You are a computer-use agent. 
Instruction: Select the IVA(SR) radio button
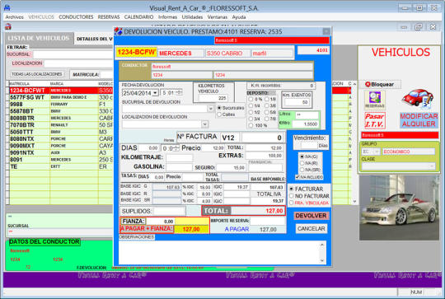pyautogui.click(x=302, y=170)
